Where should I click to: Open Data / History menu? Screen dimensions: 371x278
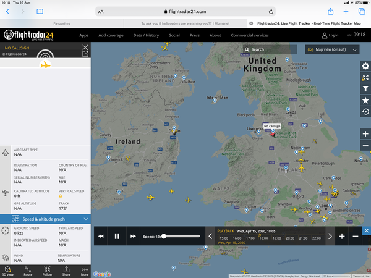(x=146, y=35)
